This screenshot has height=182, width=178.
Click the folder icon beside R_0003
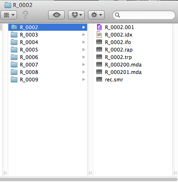(14, 35)
